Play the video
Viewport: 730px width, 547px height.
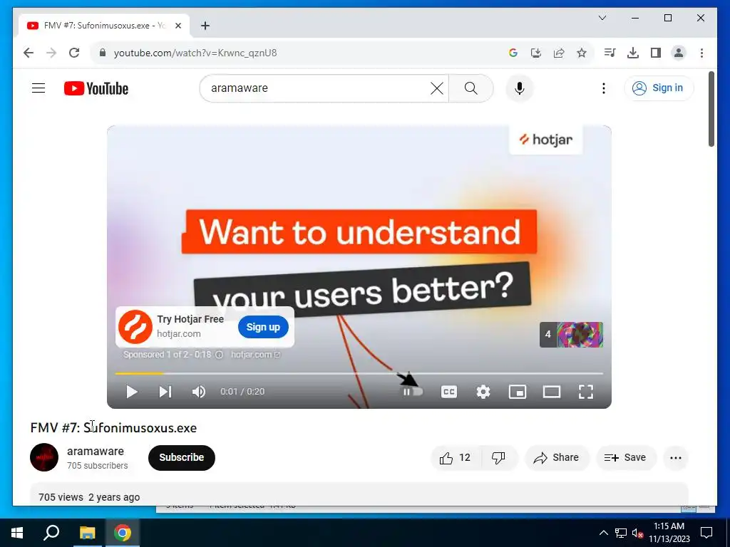coord(132,392)
